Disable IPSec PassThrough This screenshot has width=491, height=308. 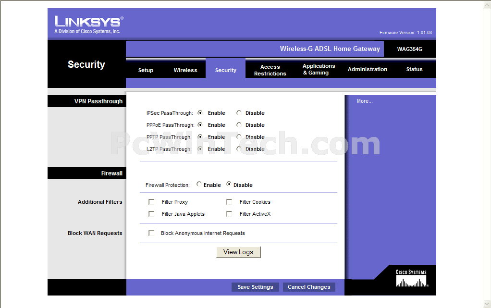pyautogui.click(x=239, y=113)
